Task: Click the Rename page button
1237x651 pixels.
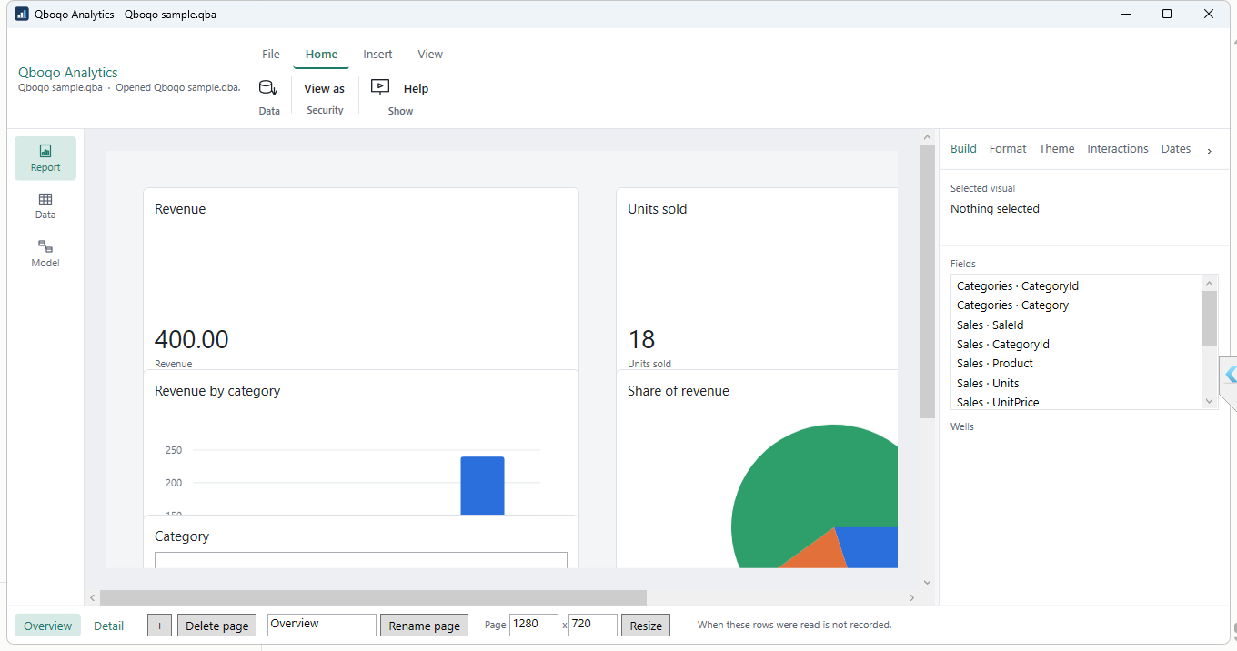Action: point(424,626)
